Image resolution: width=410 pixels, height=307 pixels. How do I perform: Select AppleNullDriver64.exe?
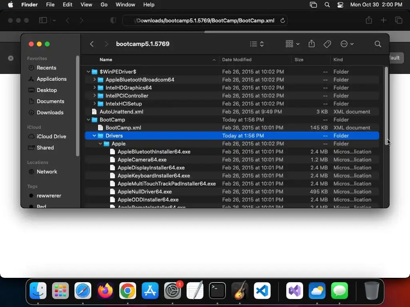[232, 191]
